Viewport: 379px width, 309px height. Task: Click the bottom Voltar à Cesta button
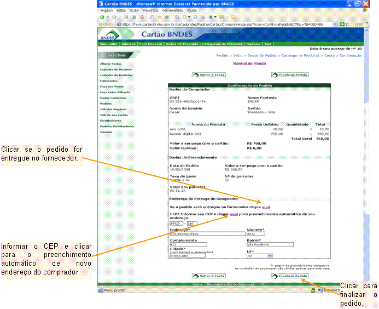209,276
